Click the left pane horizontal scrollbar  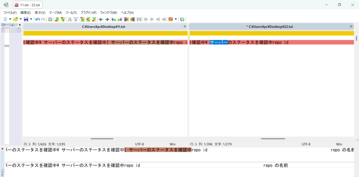pos(102,139)
